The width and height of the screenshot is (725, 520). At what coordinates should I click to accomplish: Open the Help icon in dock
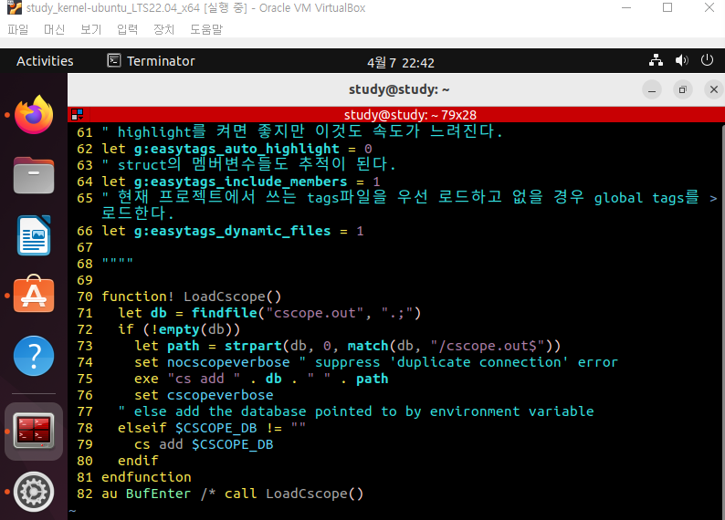pyautogui.click(x=34, y=356)
